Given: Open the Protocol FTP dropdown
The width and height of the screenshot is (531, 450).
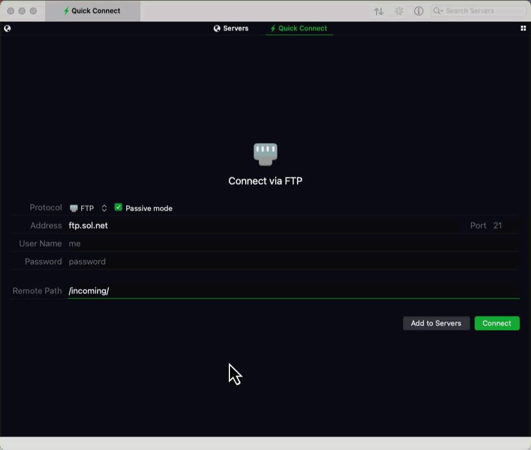Looking at the screenshot, I should point(88,208).
